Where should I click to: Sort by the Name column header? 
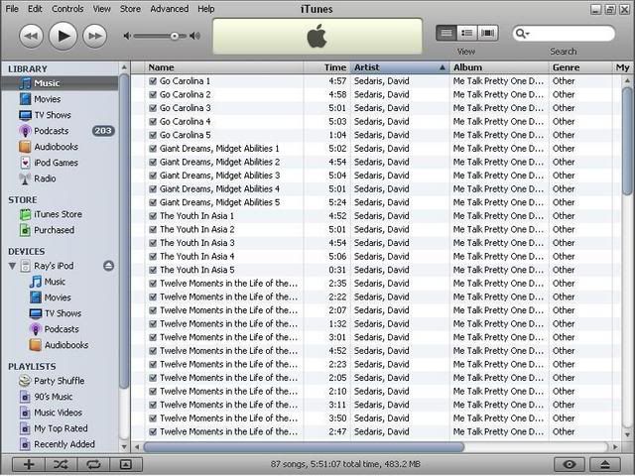click(x=224, y=67)
